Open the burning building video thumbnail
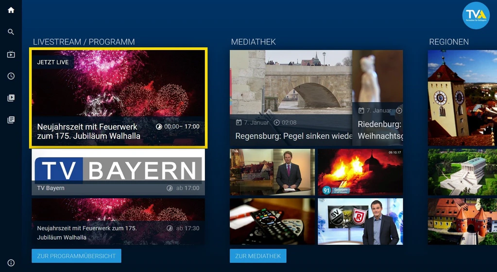This screenshot has height=272, width=497. point(360,172)
